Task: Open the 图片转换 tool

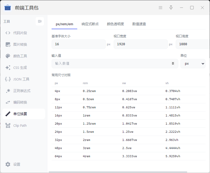Action: click(24, 44)
